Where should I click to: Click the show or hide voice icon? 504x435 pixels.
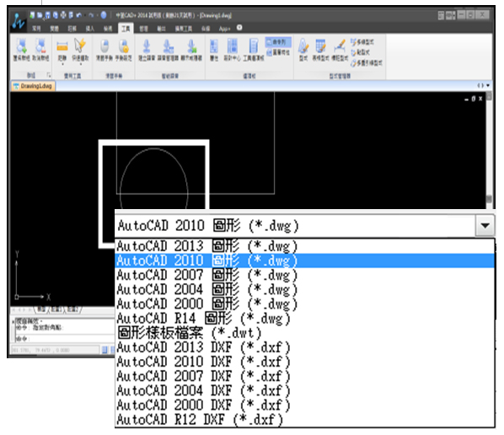pyautogui.click(x=191, y=49)
